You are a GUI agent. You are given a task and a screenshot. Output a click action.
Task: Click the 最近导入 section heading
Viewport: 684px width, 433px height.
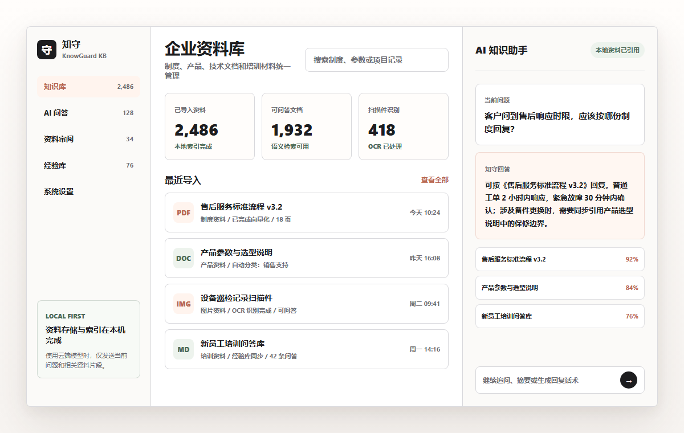[x=183, y=180]
